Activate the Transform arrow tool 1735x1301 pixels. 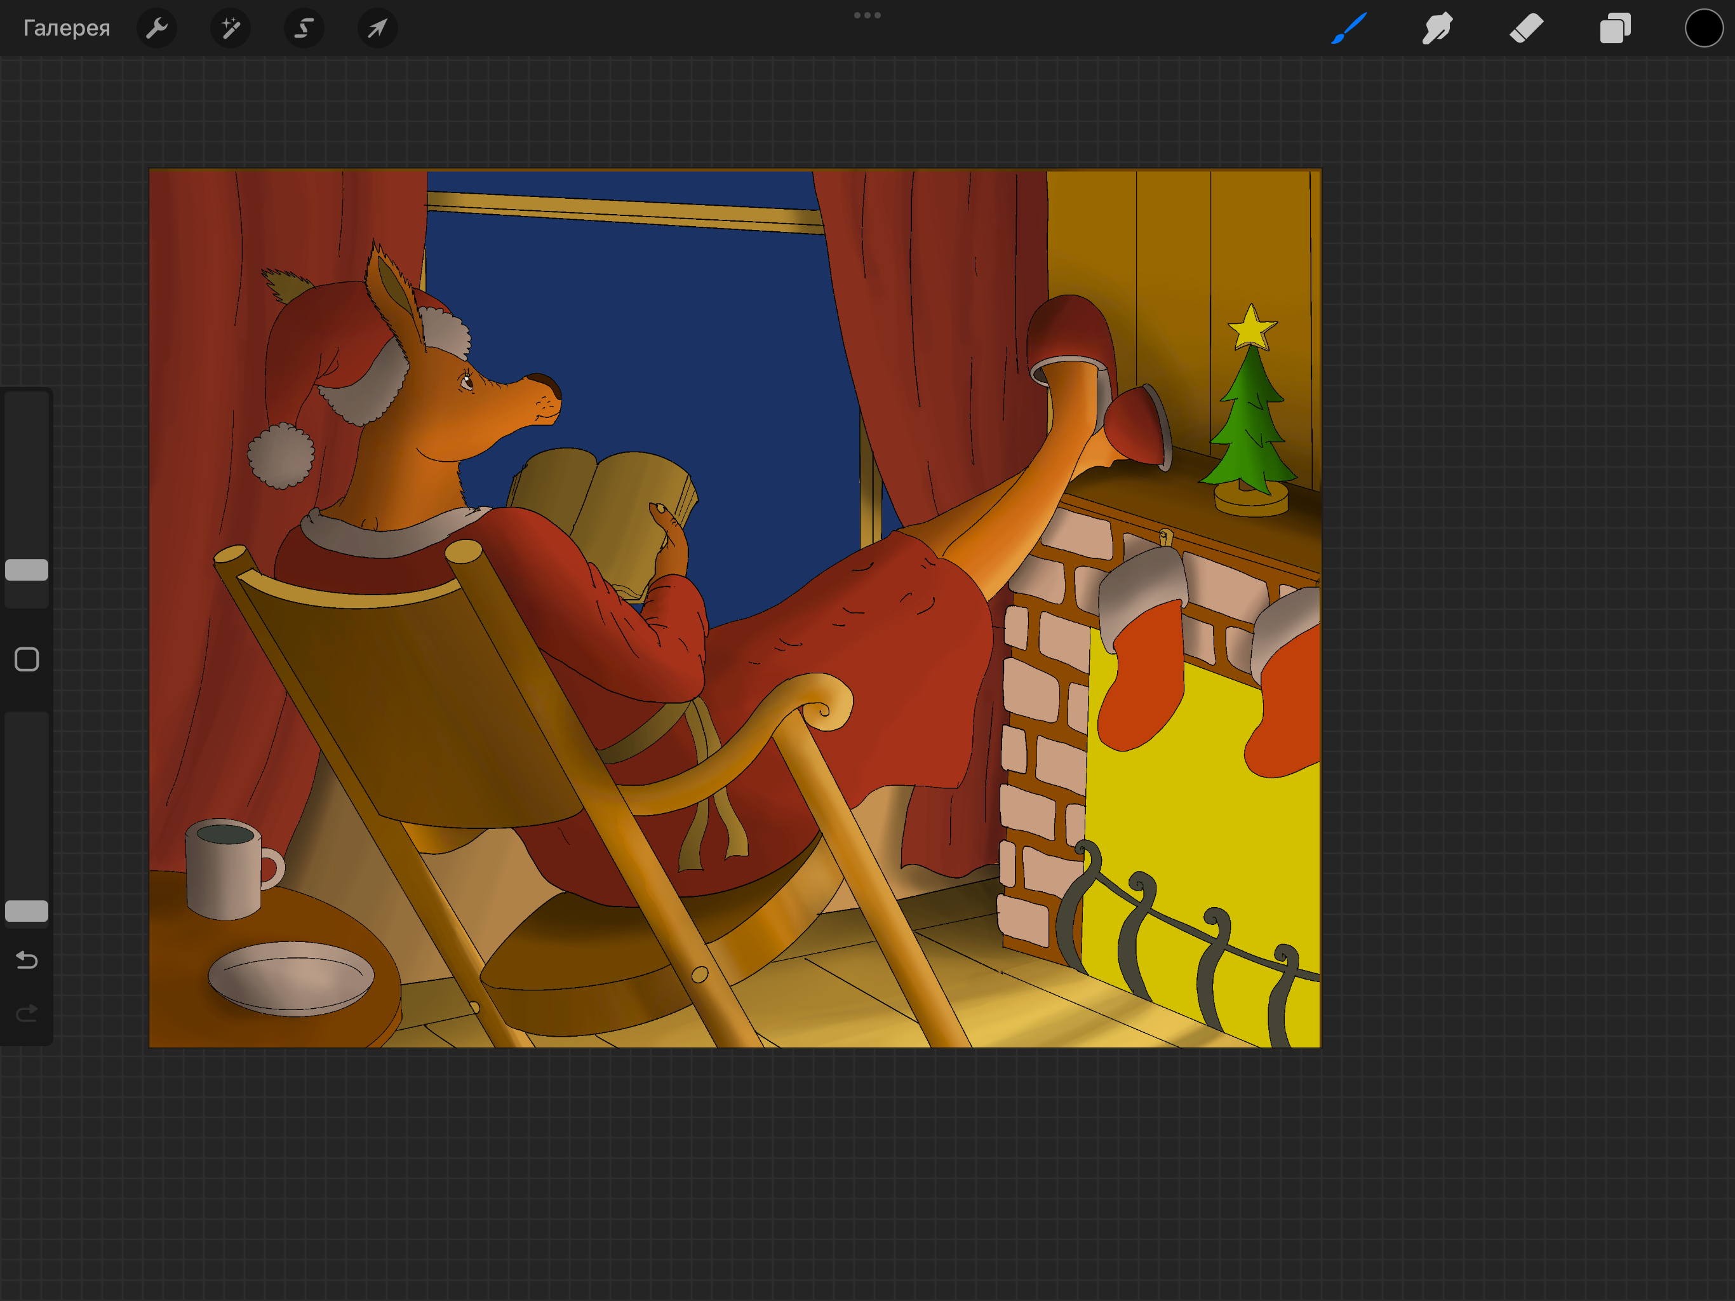(377, 28)
